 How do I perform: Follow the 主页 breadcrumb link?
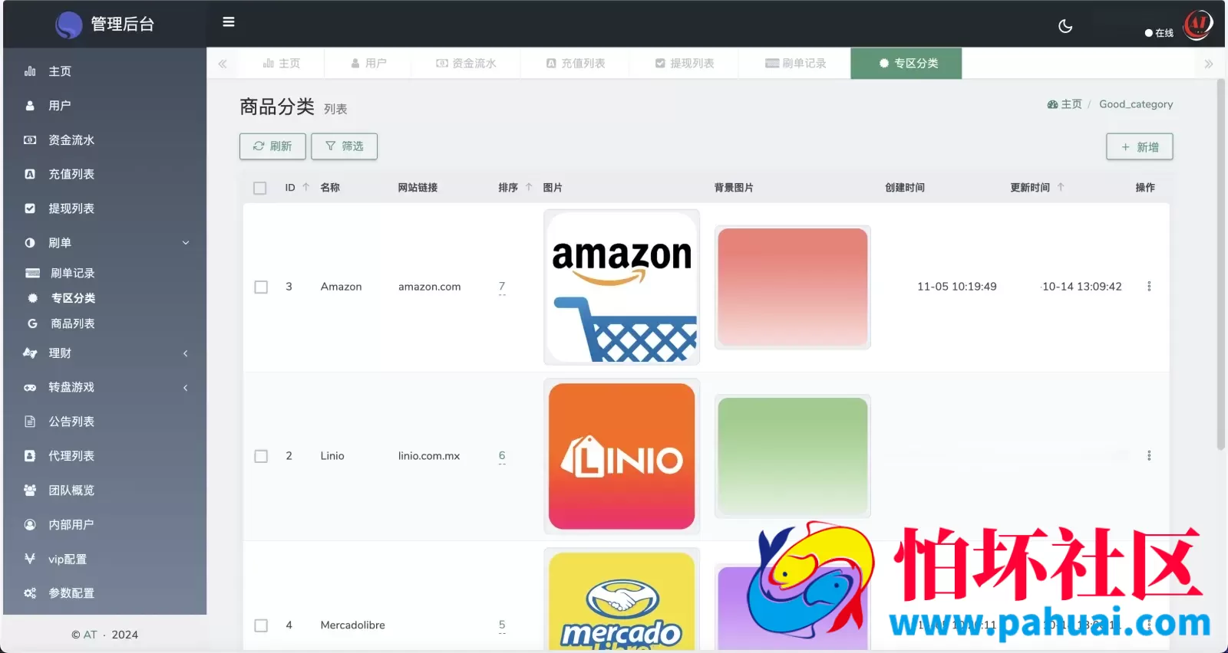point(1065,104)
